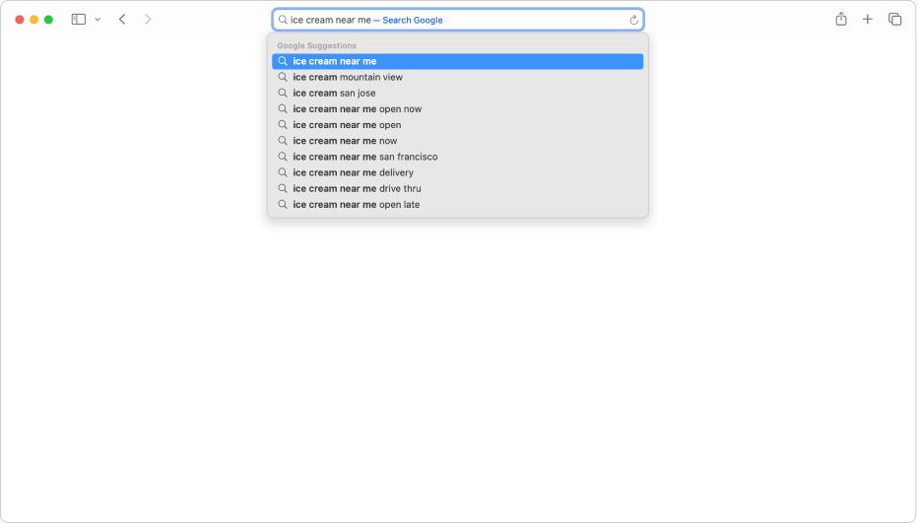Choose "ice cream mountain view" suggestion
The height and width of the screenshot is (524, 918).
click(347, 77)
